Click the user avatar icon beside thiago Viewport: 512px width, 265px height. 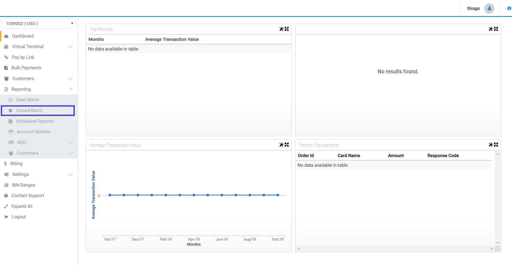click(489, 9)
